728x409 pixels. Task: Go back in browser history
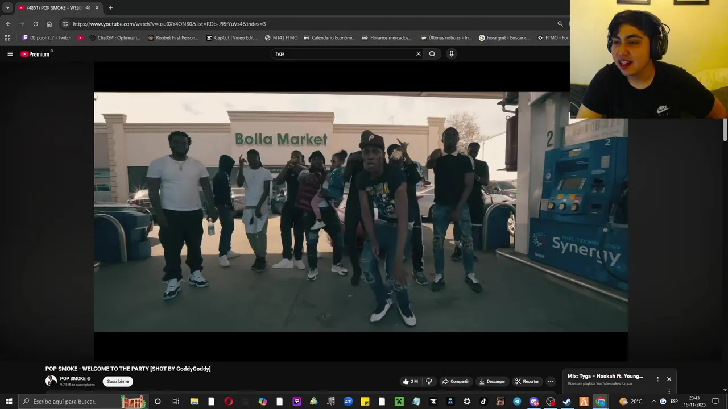pos(8,24)
